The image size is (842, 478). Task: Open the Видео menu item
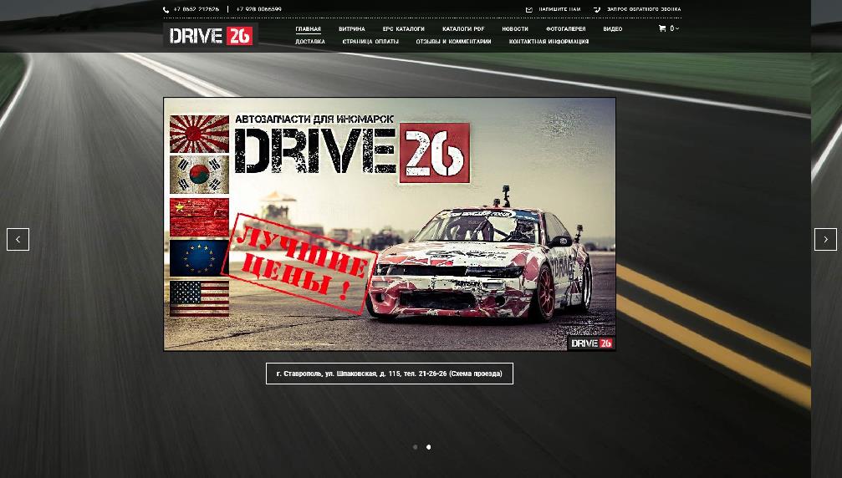(613, 29)
